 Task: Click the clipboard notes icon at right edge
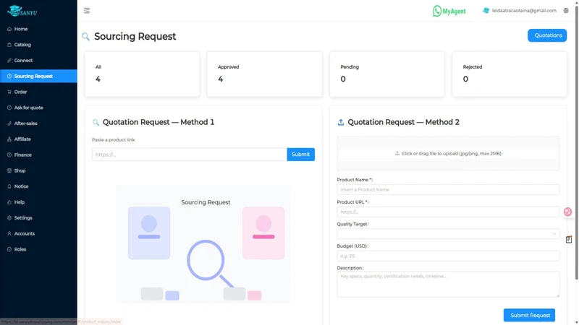569,240
